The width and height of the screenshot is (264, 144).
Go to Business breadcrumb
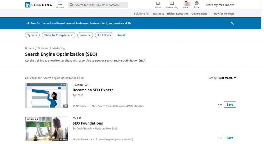pyautogui.click(x=43, y=48)
